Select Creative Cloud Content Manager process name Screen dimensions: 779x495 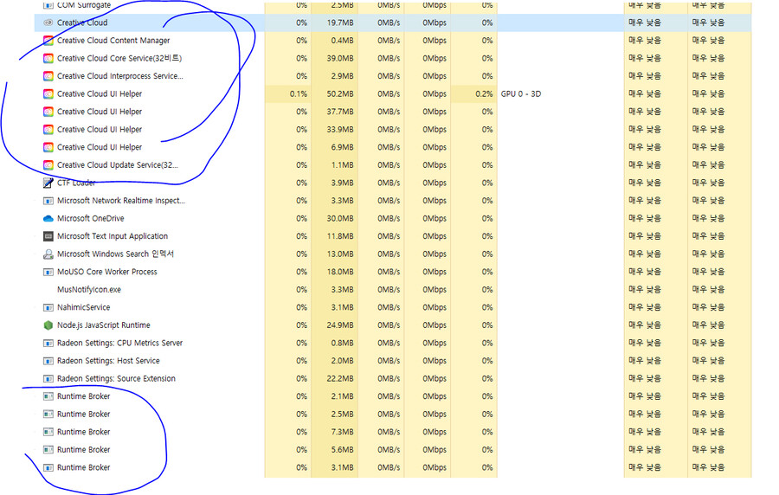113,40
